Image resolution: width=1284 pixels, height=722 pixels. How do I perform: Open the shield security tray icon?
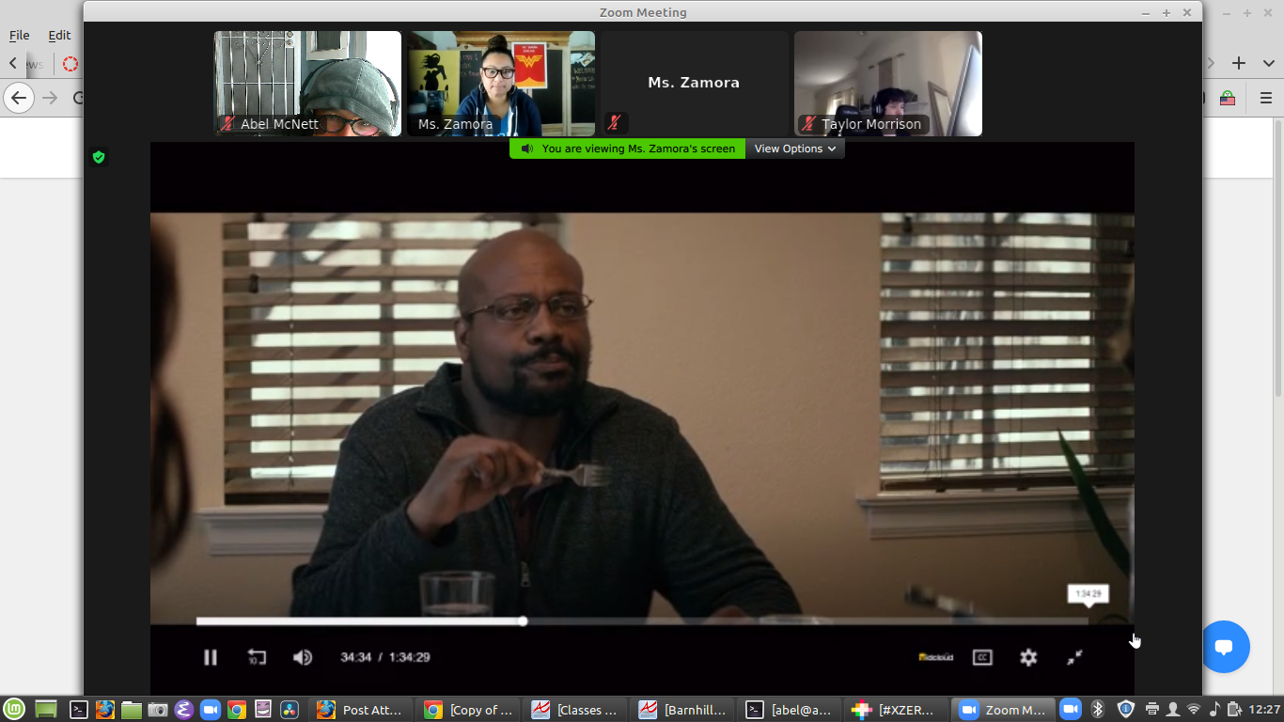pos(1125,710)
